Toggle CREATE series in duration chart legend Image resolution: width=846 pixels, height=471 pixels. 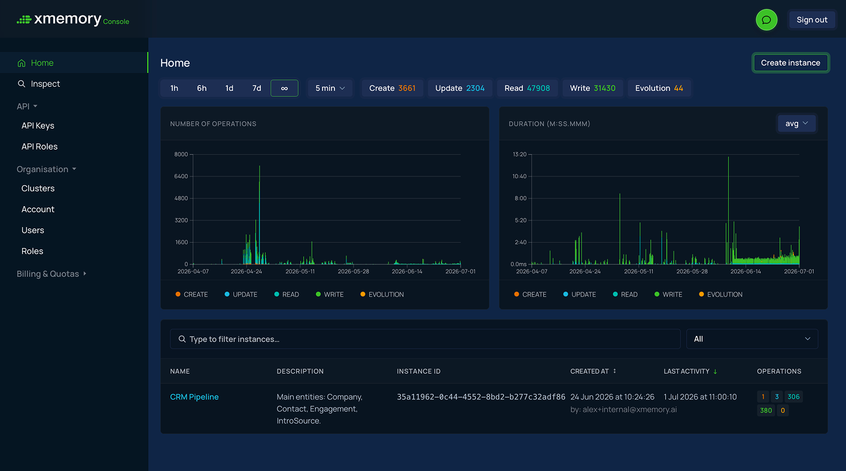click(x=530, y=294)
